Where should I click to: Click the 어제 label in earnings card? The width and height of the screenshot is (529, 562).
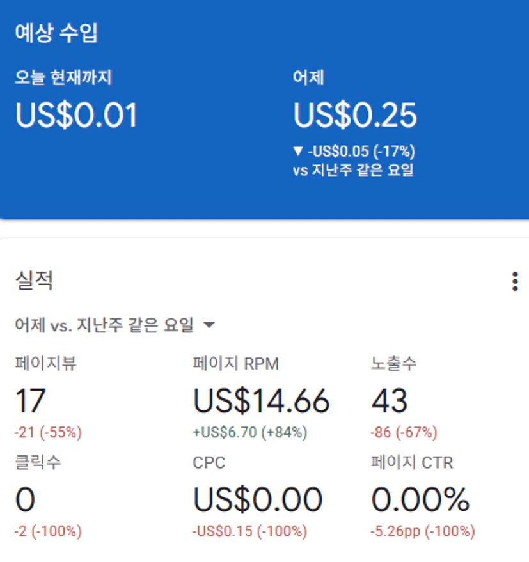(308, 78)
